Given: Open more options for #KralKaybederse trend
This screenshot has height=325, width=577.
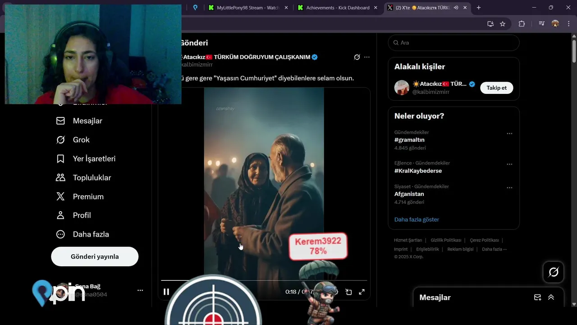Looking at the screenshot, I should 509,164.
